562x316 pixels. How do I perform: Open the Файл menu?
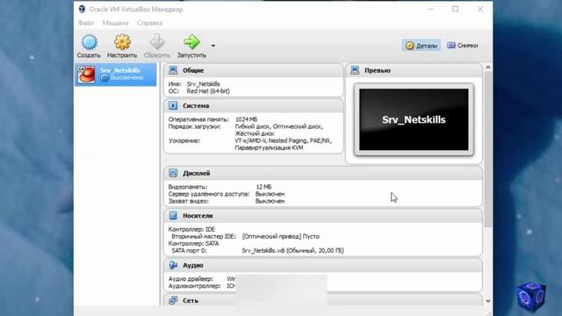pos(86,23)
